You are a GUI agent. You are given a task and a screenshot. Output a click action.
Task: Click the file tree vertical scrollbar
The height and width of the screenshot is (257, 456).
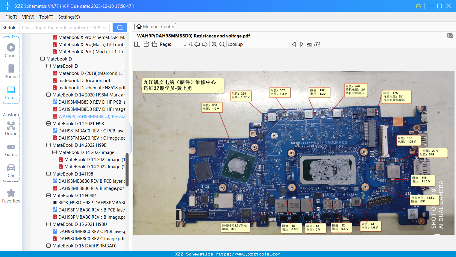click(x=127, y=170)
